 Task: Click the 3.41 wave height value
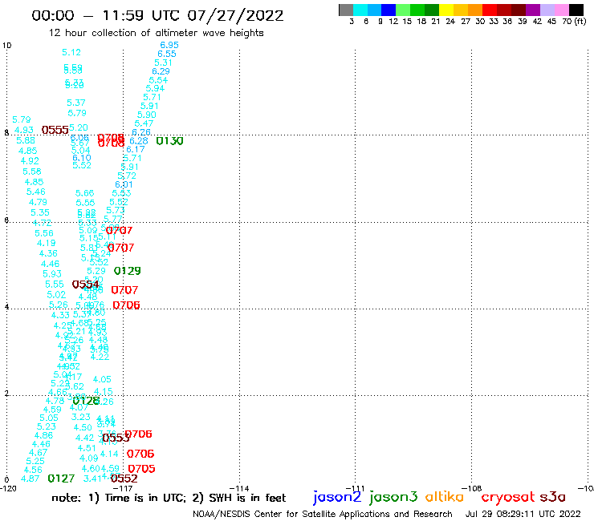92,479
